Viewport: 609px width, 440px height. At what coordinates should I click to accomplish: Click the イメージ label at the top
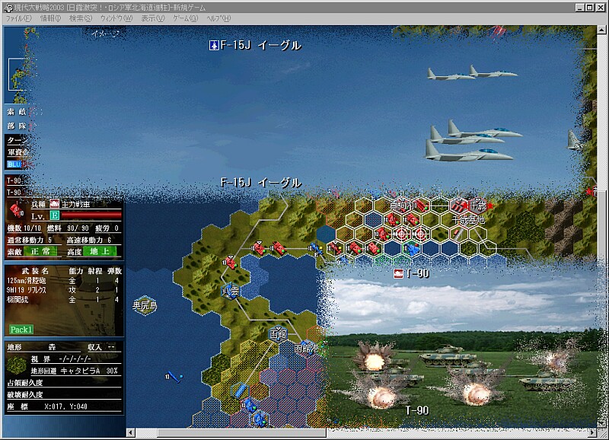pos(105,33)
